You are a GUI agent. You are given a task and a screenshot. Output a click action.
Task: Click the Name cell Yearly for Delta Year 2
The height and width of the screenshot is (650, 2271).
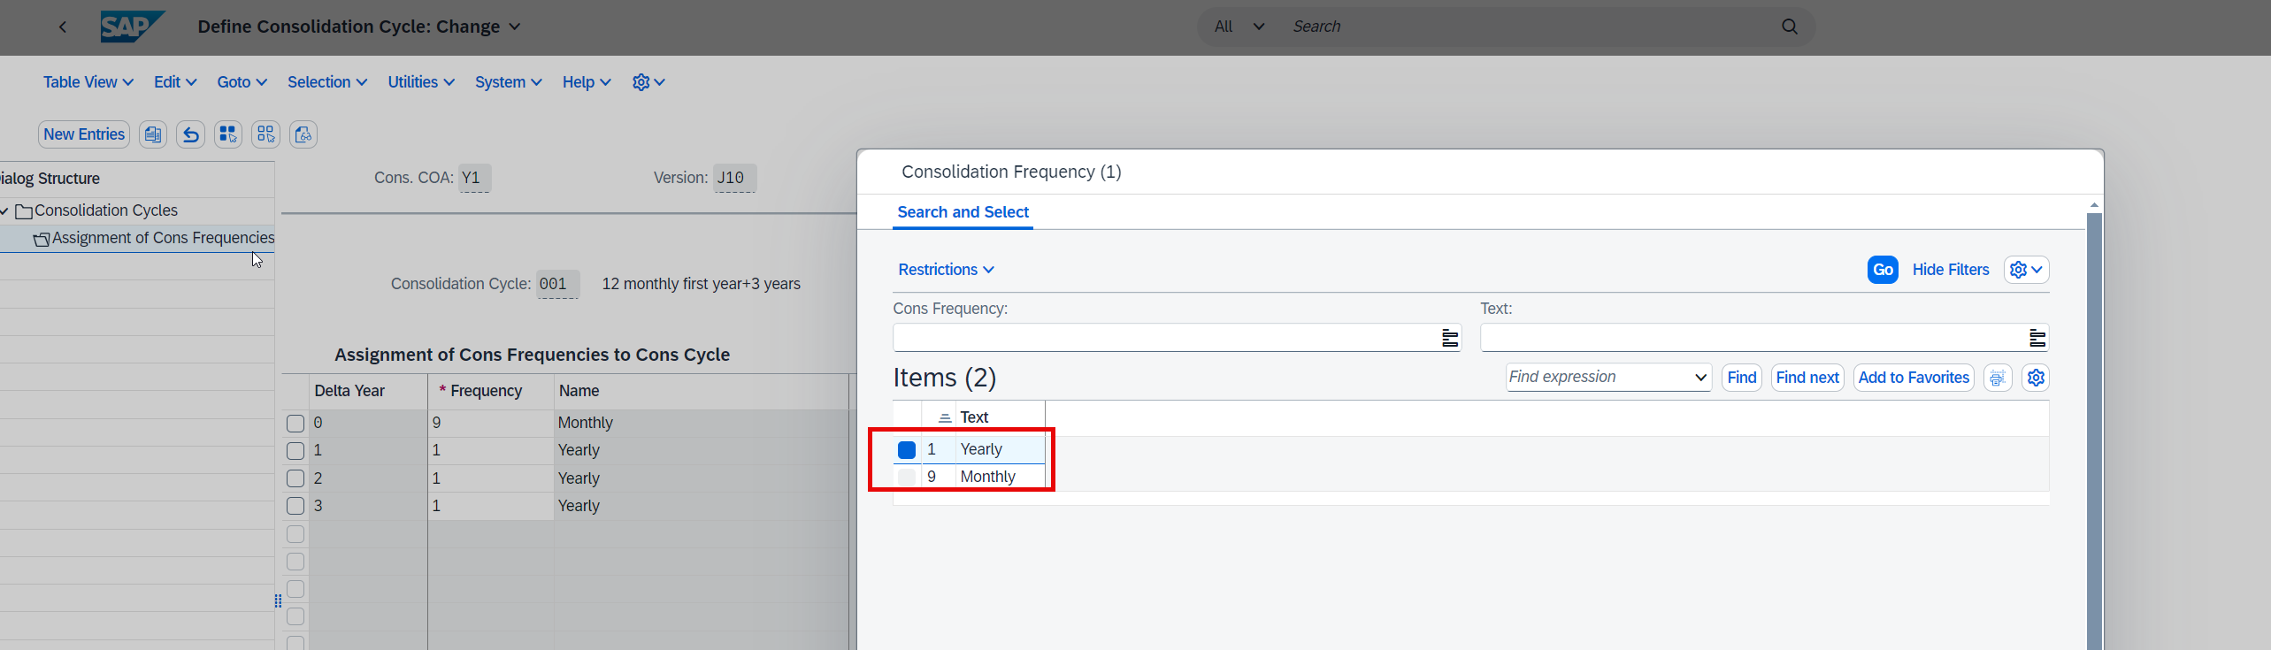click(702, 478)
